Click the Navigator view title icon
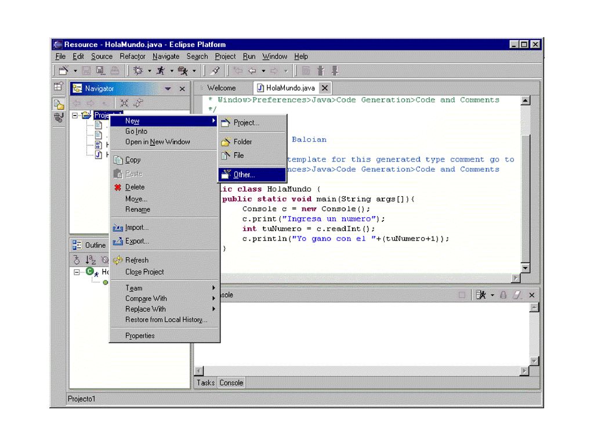The height and width of the screenshot is (446, 594). [x=77, y=88]
